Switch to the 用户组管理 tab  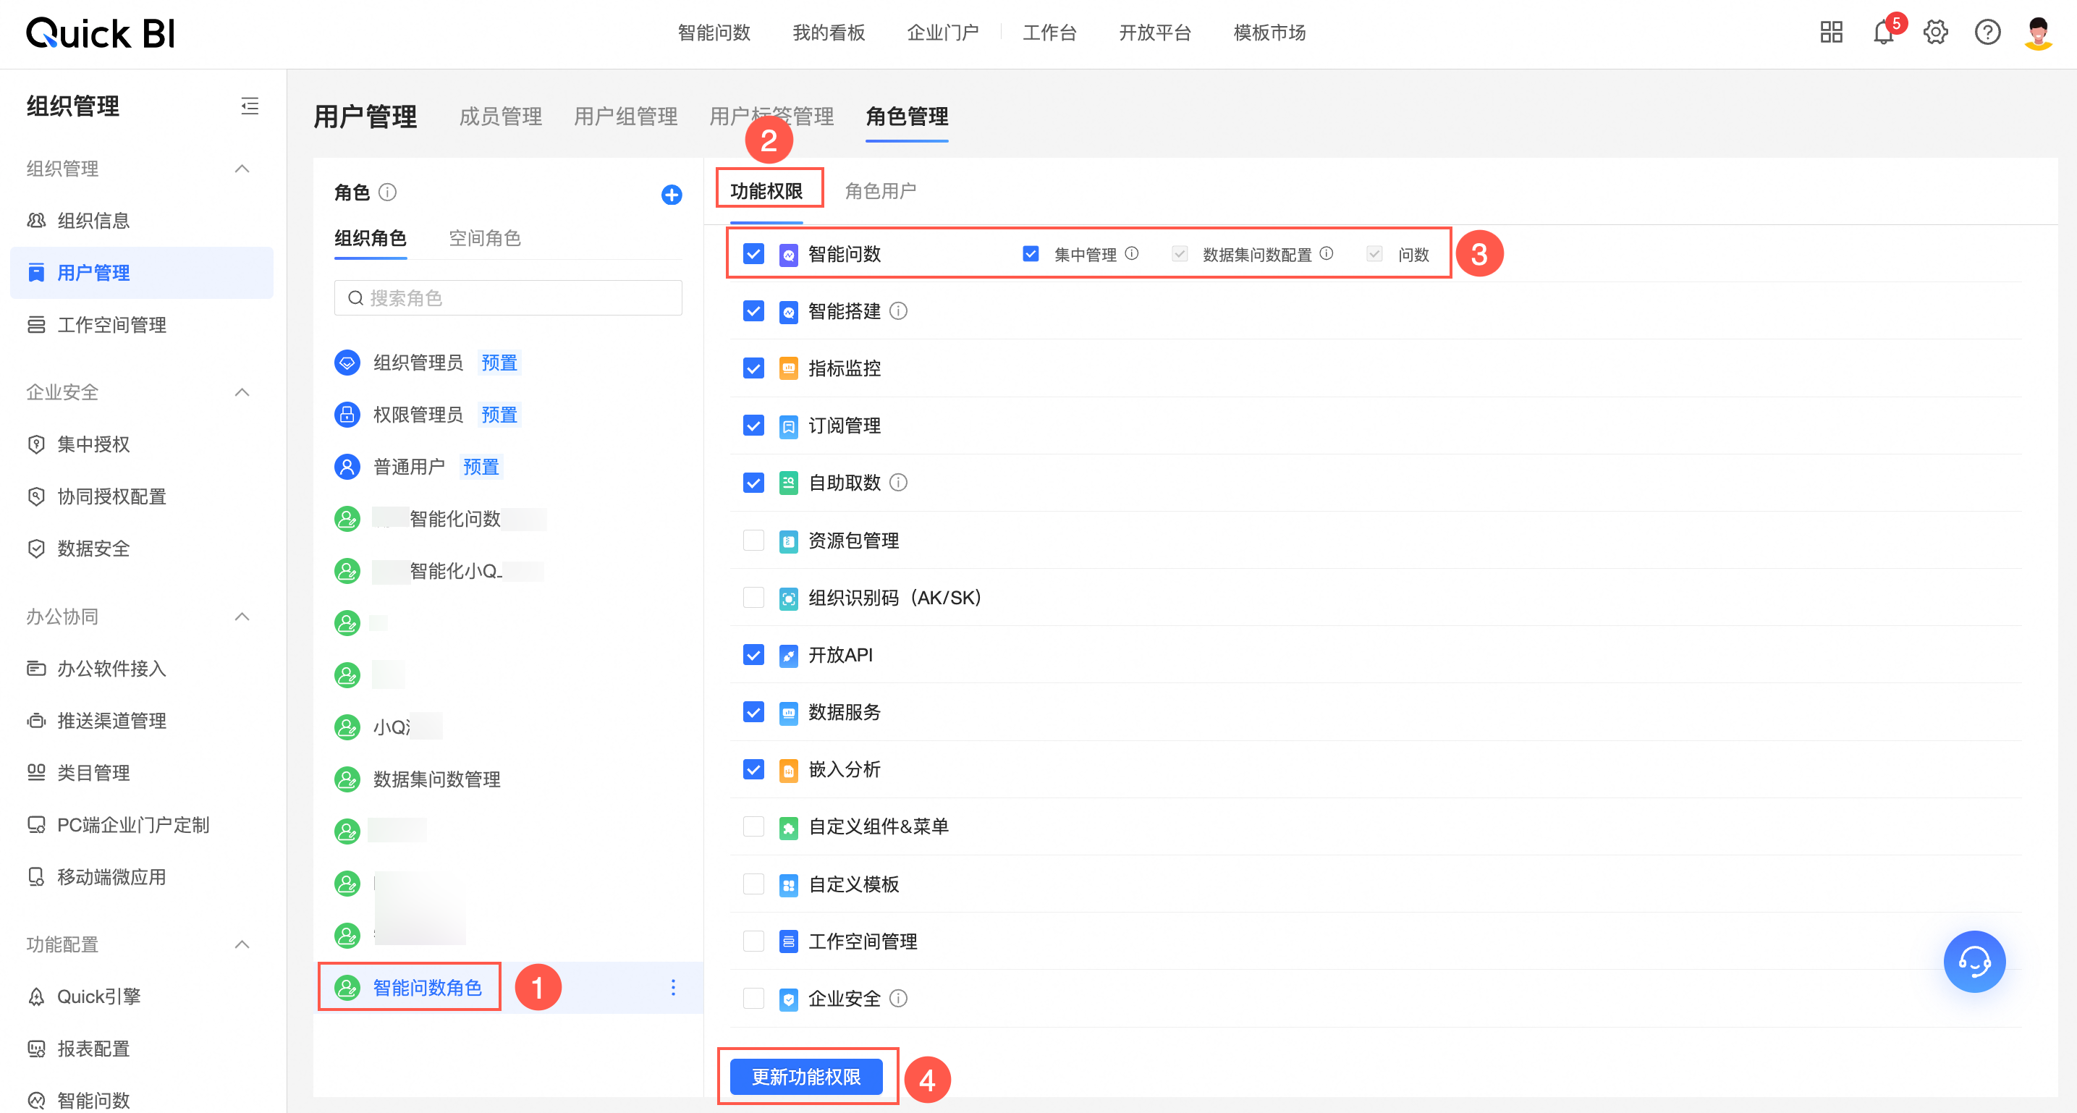[625, 117]
